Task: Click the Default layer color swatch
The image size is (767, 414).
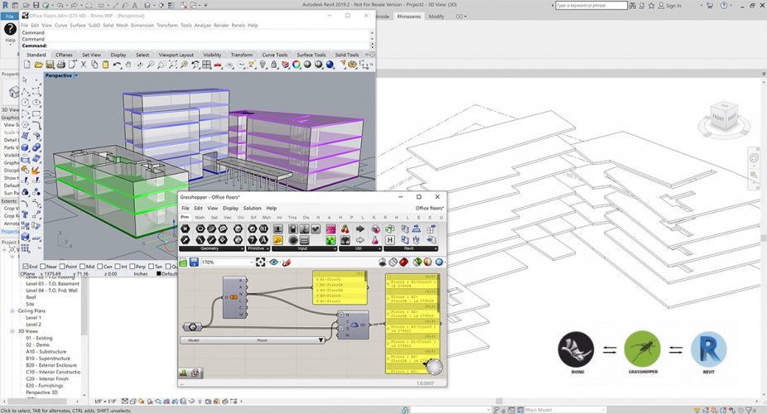Action: tap(158, 274)
